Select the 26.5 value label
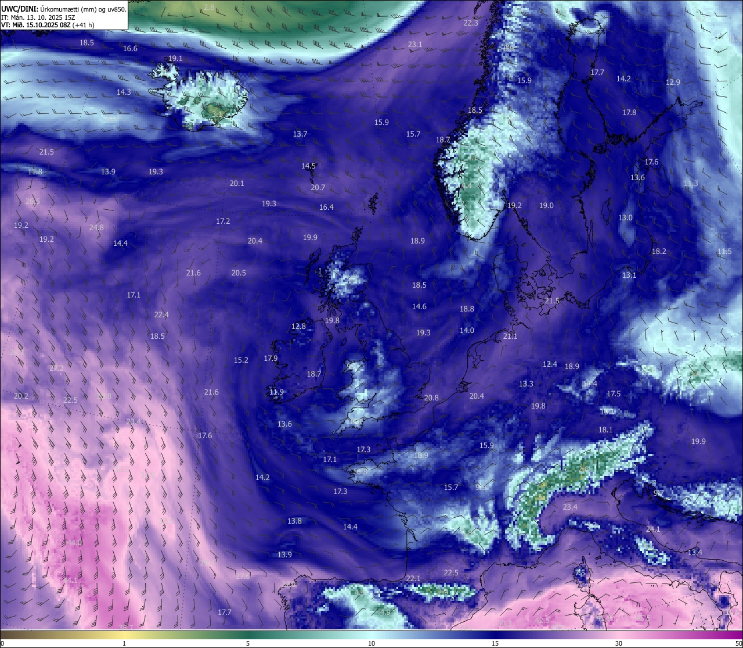743x648 pixels. 33,202
